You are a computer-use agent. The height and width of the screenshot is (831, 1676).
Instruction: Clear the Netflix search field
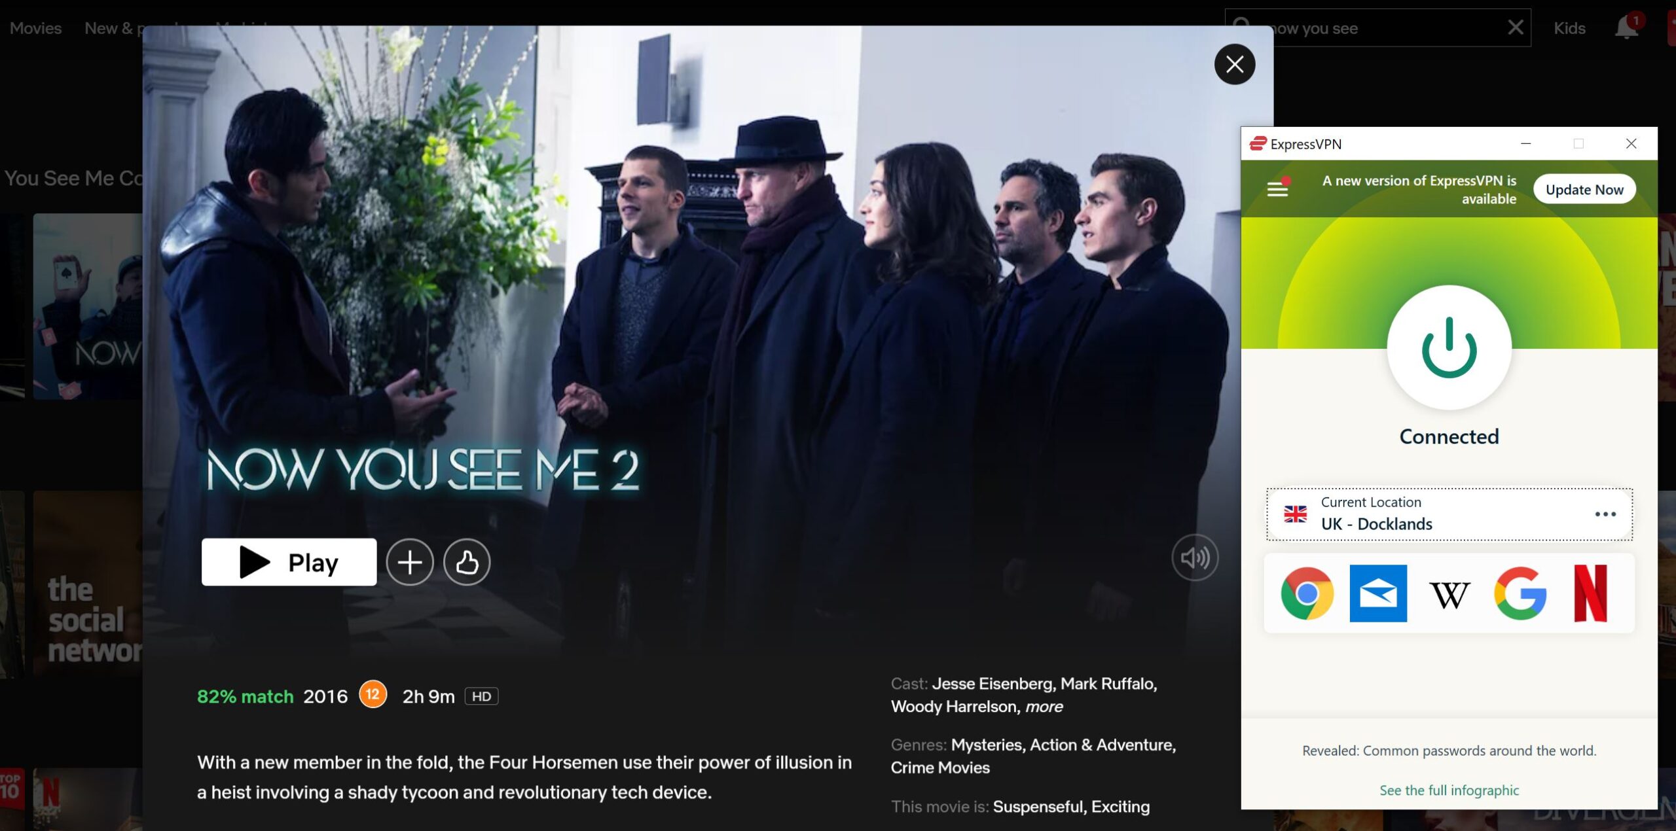1515,27
